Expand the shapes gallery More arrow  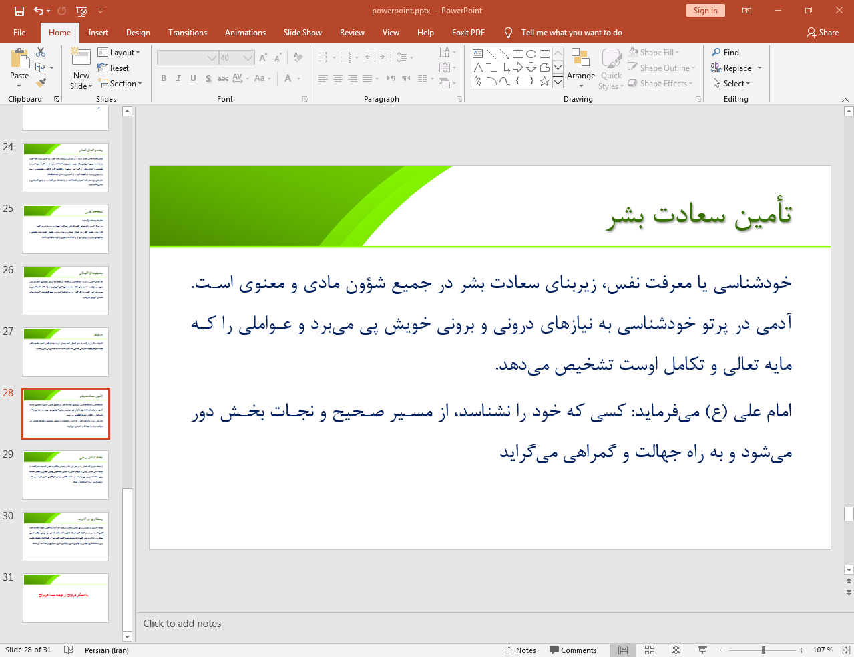558,82
